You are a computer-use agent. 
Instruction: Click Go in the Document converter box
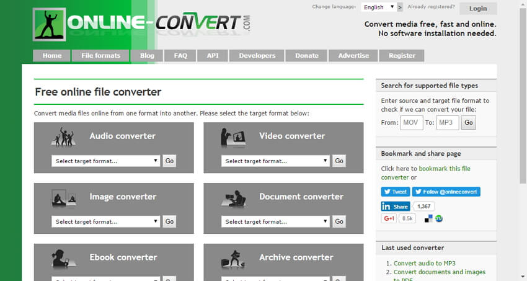(339, 221)
